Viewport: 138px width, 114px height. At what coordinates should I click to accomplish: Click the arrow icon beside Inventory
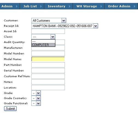70,6
